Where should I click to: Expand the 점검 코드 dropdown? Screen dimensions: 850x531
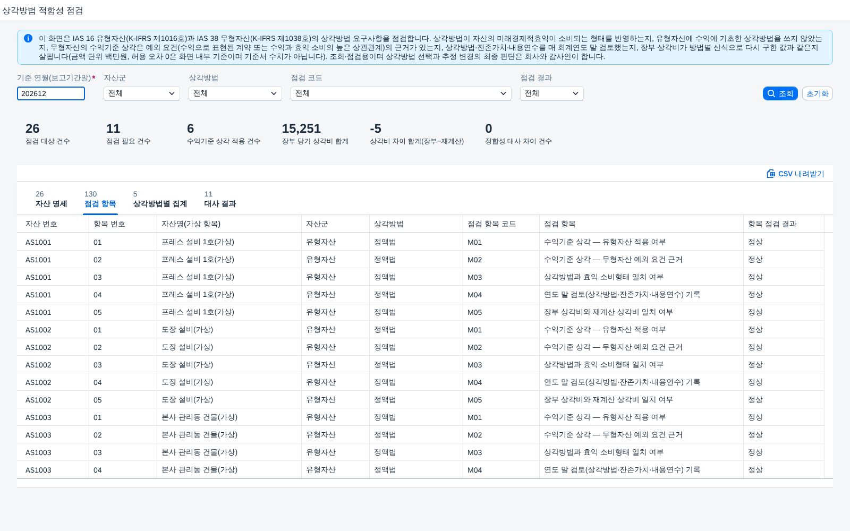pyautogui.click(x=401, y=93)
